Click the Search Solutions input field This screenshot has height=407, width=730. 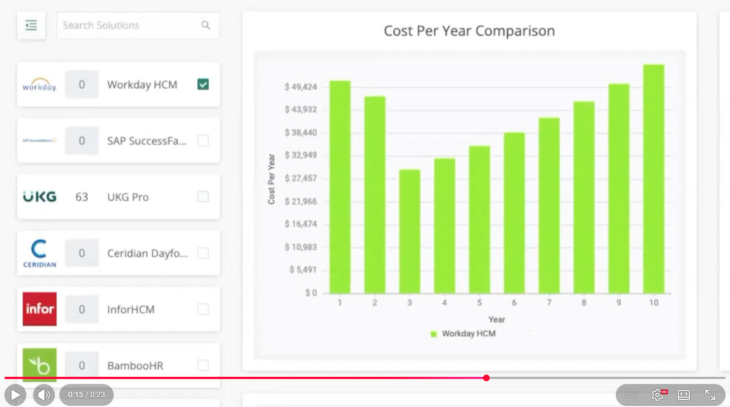pos(138,25)
